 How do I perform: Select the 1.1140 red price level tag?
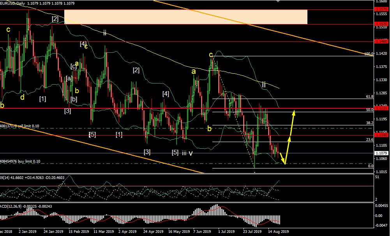381,135
